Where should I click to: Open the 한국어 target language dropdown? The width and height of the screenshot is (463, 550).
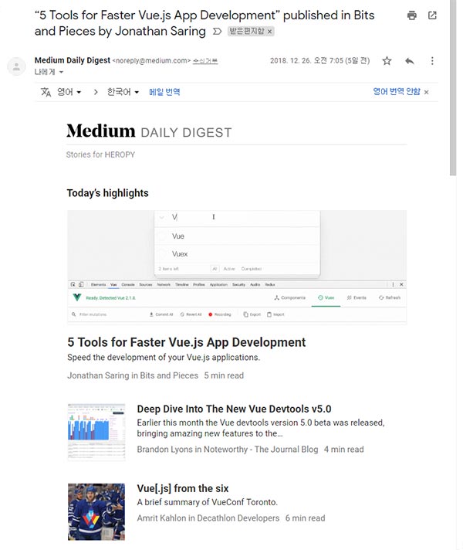[123, 92]
